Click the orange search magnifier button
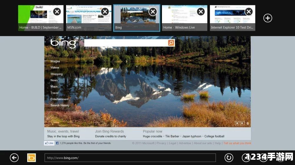This screenshot has height=165, width=295. pos(171,43)
